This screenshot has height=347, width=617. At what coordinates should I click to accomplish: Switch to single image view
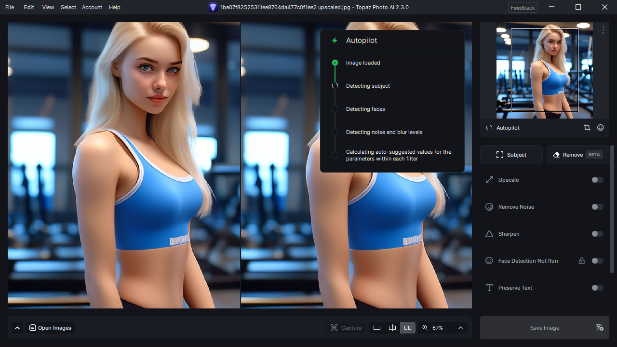(x=377, y=328)
